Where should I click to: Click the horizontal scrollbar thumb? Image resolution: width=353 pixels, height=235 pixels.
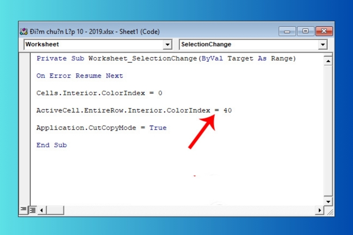[x=55, y=210]
